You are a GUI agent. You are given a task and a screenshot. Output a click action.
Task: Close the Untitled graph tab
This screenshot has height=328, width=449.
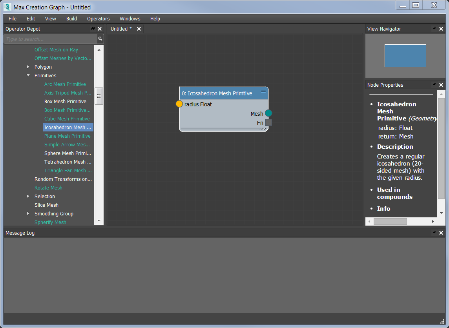pos(139,29)
